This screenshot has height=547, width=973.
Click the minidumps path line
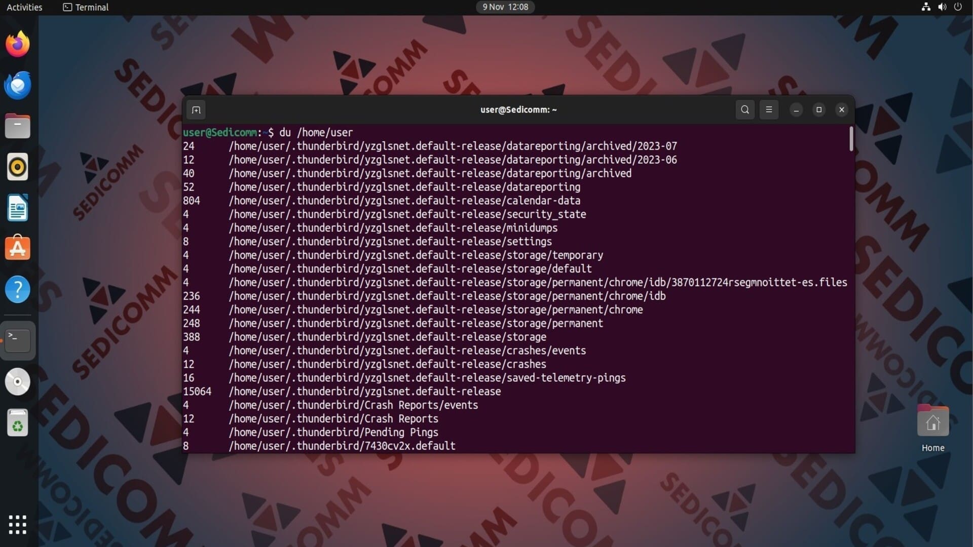click(393, 228)
